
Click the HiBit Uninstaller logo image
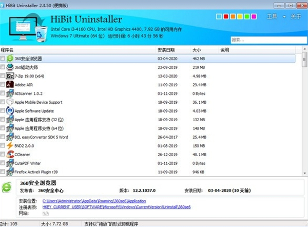click(28, 28)
